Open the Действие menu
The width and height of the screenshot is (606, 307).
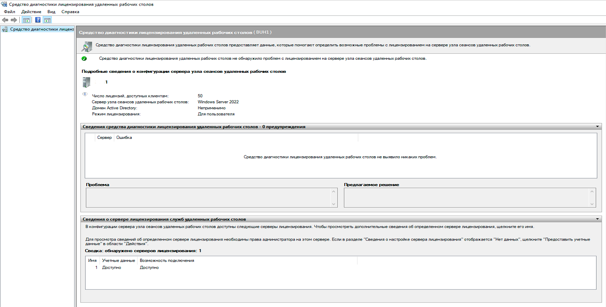click(31, 12)
